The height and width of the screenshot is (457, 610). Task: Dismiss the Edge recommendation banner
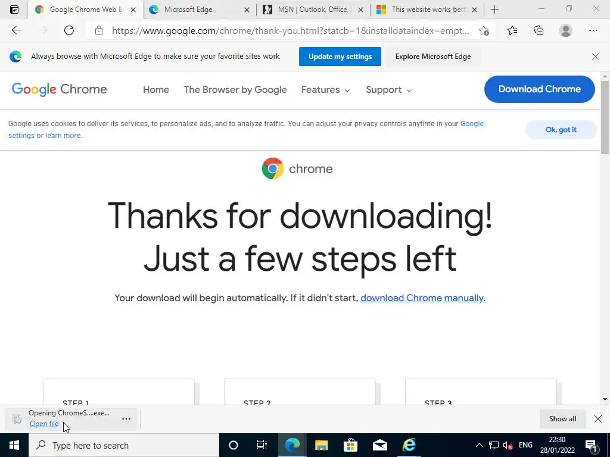[x=595, y=57]
